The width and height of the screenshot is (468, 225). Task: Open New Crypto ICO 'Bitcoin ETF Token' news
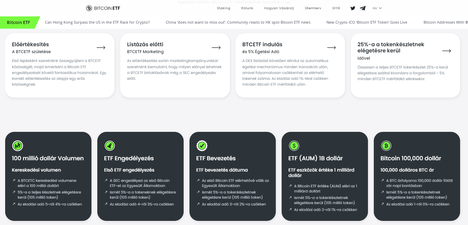367,23
